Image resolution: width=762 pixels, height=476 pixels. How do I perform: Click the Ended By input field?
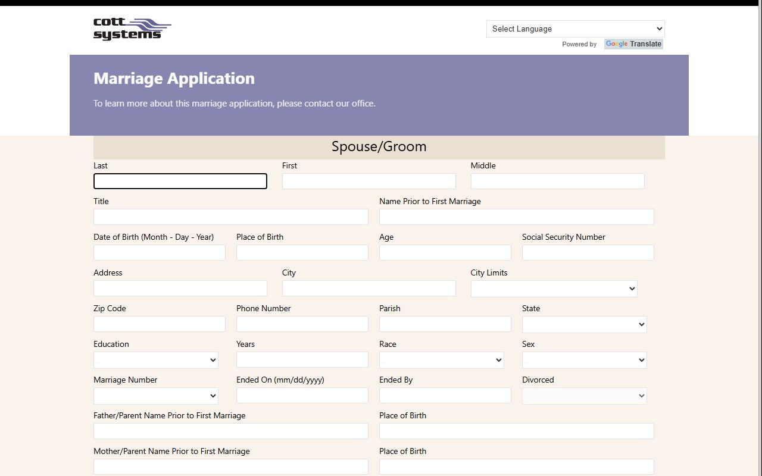(445, 395)
